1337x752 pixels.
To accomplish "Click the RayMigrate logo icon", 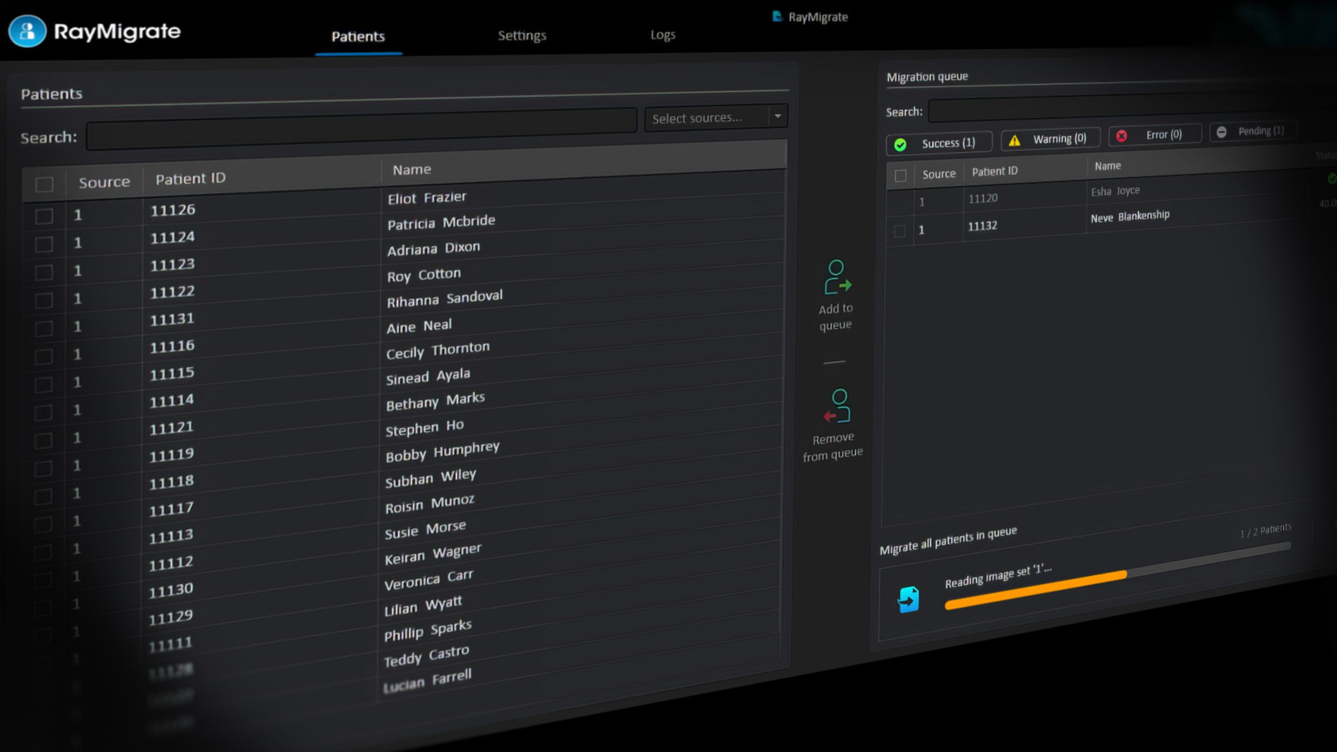I will pos(27,31).
